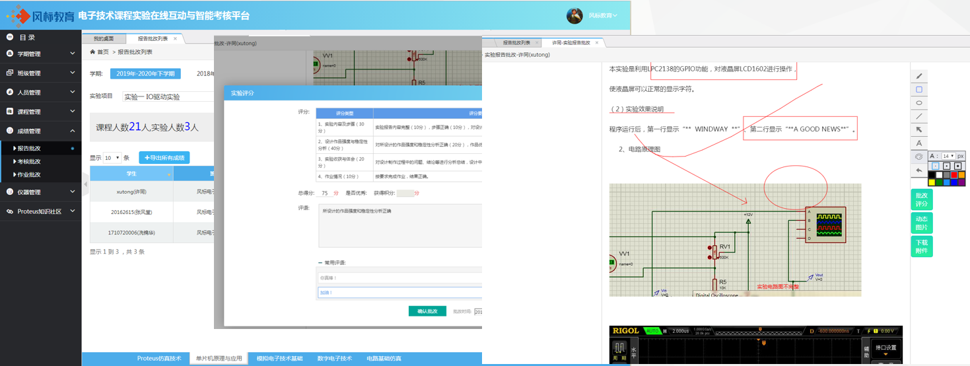
Task: Click the 导出所有成绩 button
Action: (164, 157)
